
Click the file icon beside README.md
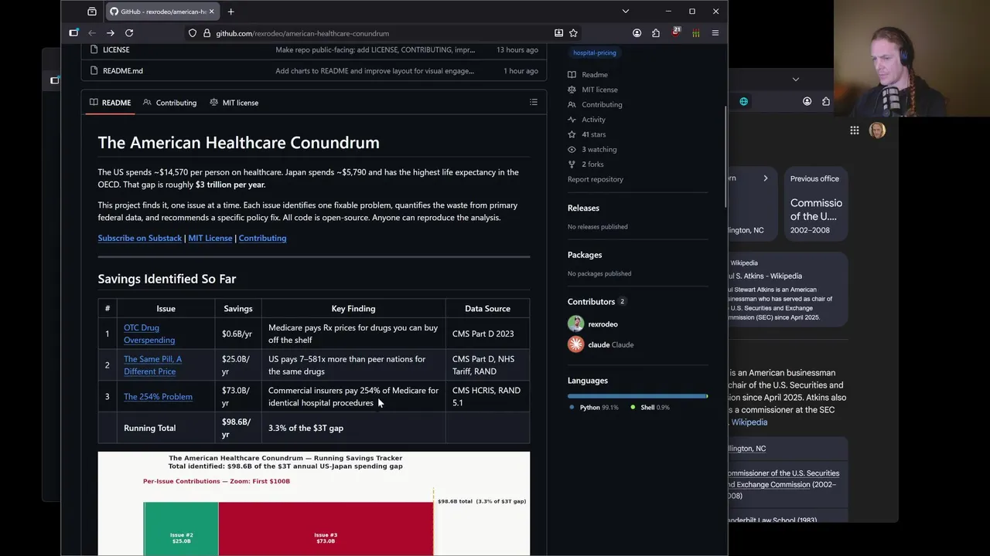[94, 70]
